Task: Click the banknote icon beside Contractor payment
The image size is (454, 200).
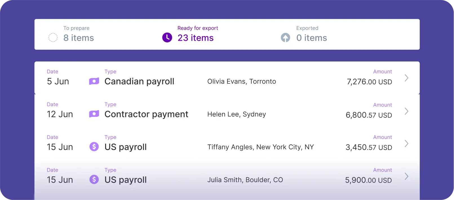Action: (x=94, y=114)
